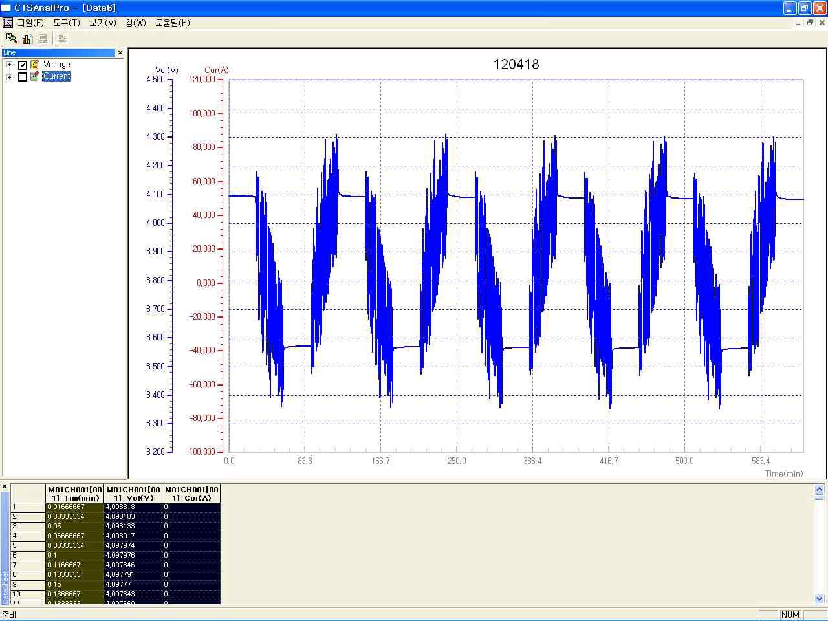Open the 보기(V) menu

[x=102, y=23]
